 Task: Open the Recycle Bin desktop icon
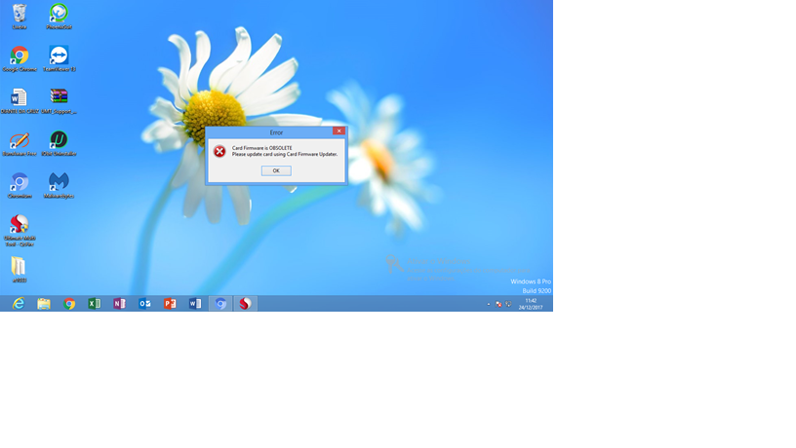coord(20,17)
